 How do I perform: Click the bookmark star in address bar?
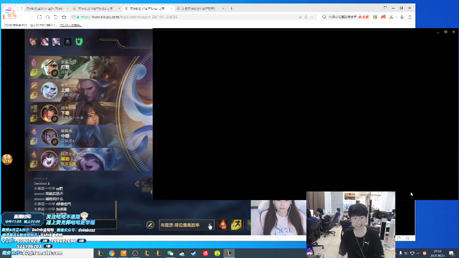click(x=306, y=17)
